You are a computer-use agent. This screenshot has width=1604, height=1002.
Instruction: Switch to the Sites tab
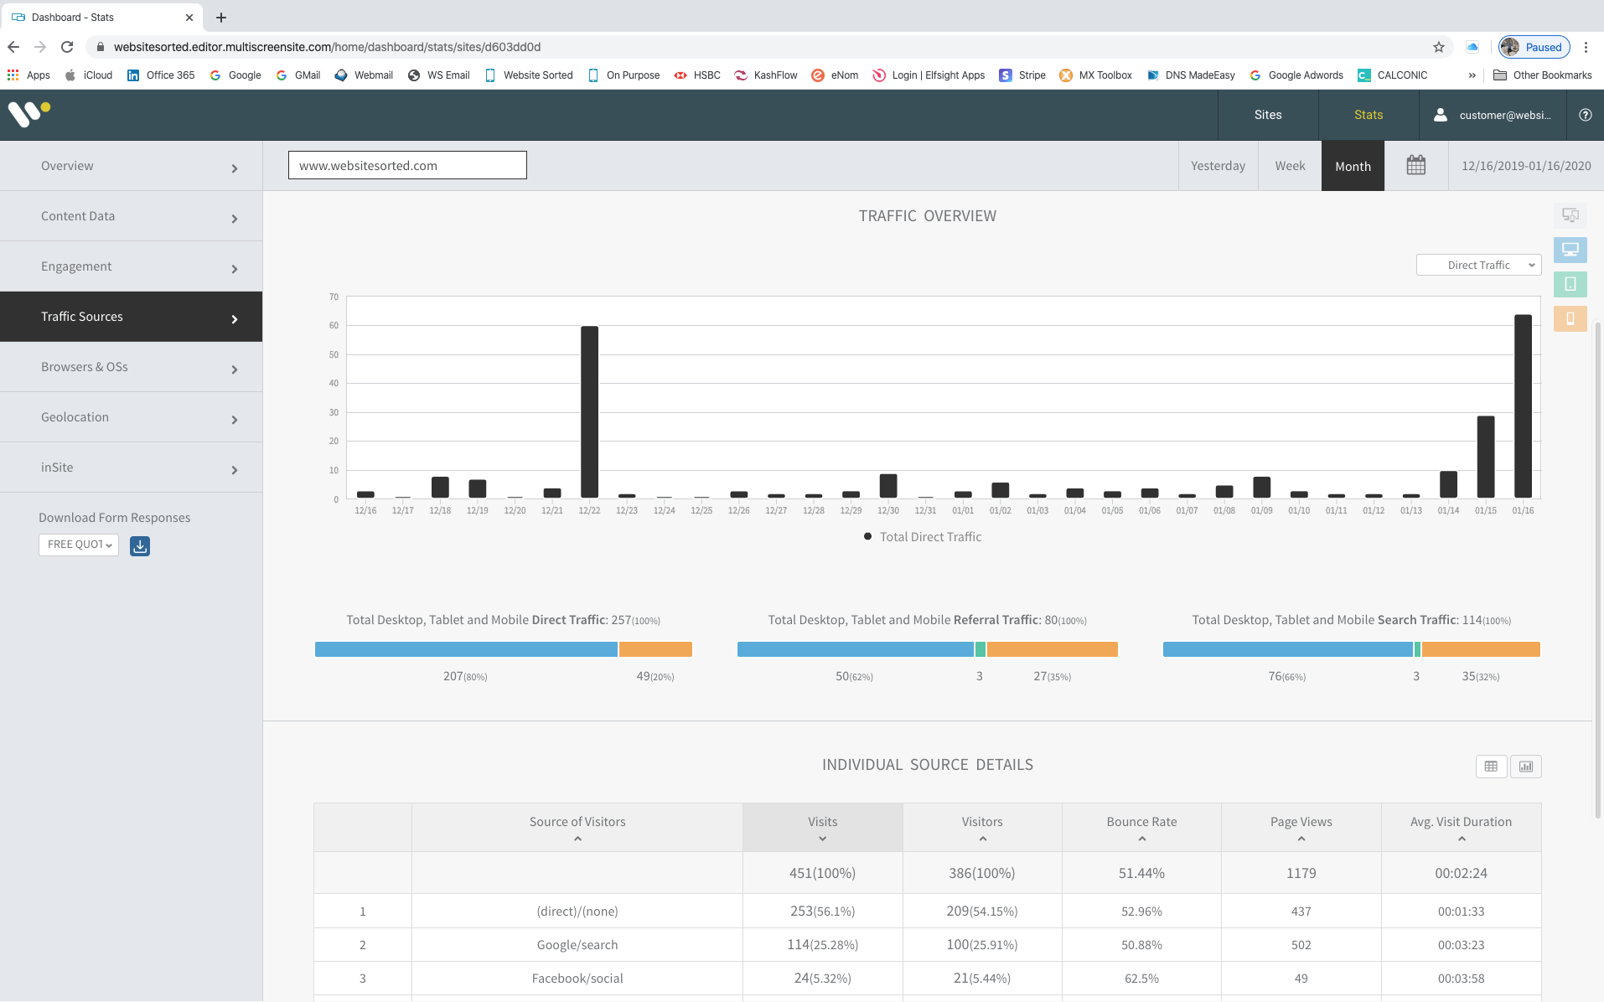[x=1267, y=115]
